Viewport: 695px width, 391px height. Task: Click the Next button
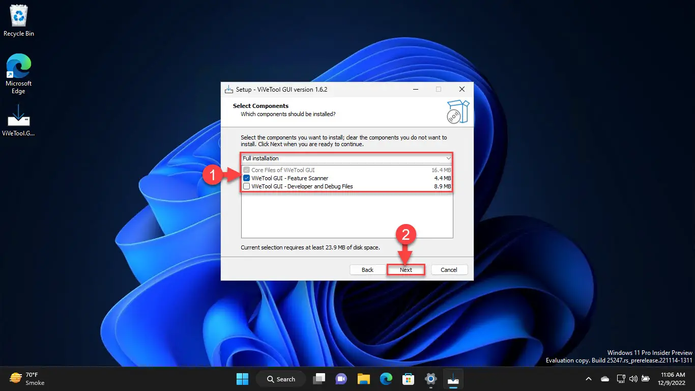pos(406,270)
